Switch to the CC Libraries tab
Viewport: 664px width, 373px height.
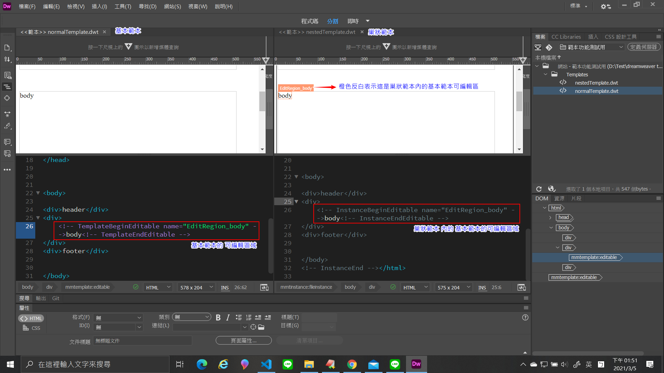(566, 37)
